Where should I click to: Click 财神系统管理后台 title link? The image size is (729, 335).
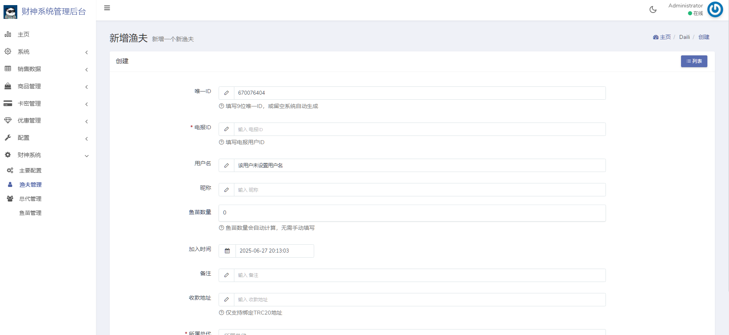pos(53,11)
